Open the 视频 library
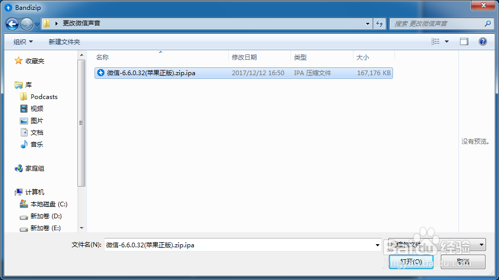 (x=36, y=108)
